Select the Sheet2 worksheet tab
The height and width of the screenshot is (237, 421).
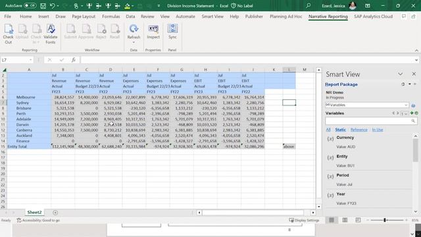click(34, 212)
